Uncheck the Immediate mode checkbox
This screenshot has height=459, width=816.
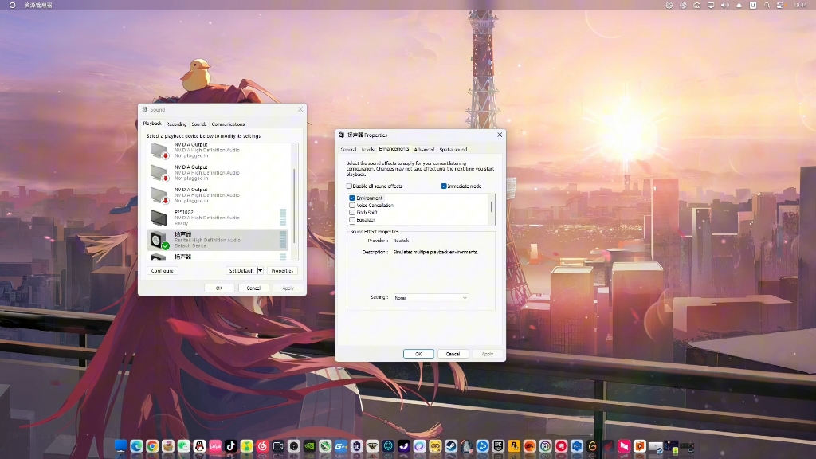point(444,186)
